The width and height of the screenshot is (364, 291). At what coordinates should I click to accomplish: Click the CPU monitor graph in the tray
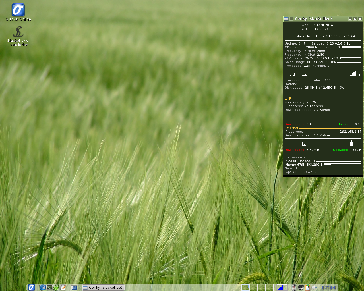point(282,288)
